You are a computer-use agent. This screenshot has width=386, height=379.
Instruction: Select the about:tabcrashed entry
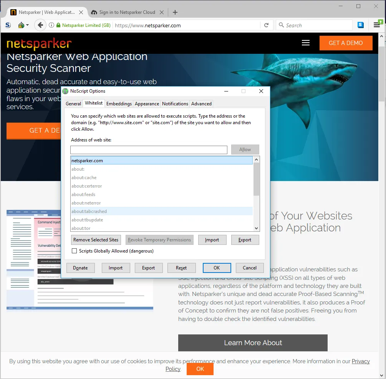(161, 211)
